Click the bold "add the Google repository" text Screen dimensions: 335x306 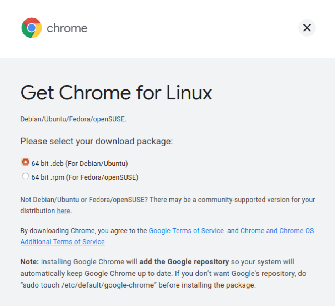click(x=184, y=262)
